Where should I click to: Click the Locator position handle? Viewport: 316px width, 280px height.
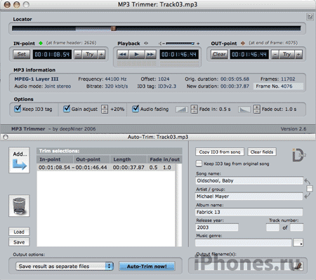[x=114, y=29]
